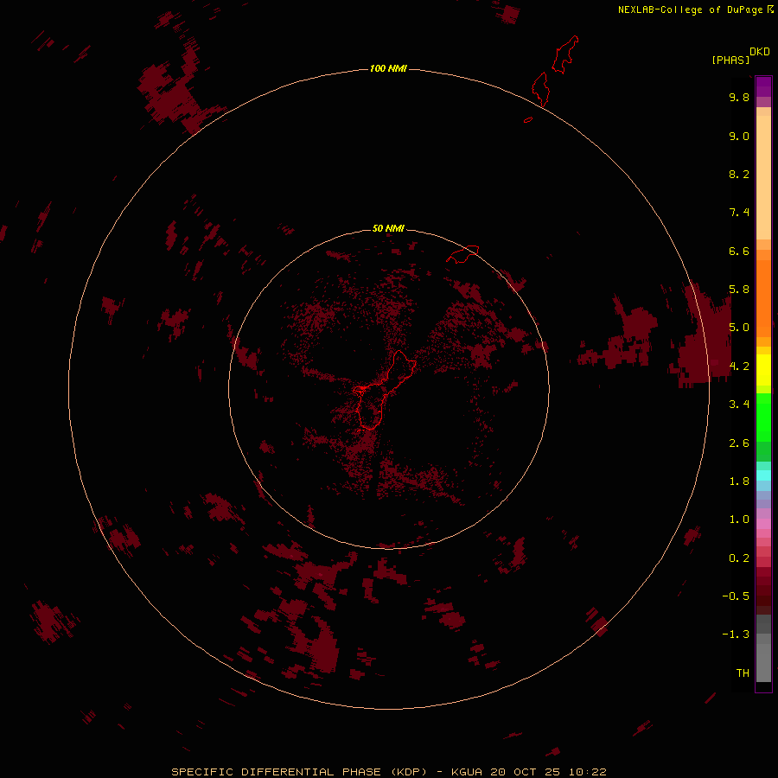Click the 5.0 value on color scale
Image resolution: width=778 pixels, height=778 pixels.
[739, 328]
